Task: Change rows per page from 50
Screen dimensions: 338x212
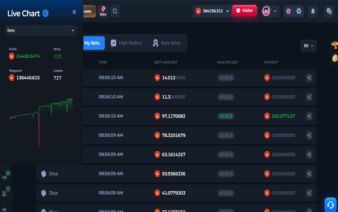Action: 308,46
